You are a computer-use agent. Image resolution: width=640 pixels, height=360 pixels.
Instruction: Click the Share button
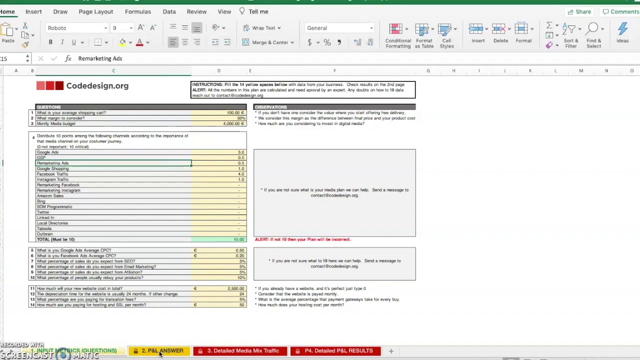[579, 11]
